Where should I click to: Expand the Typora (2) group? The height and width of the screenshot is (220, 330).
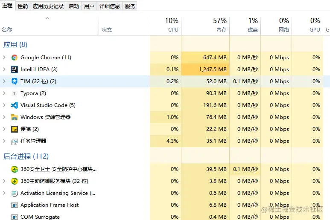click(4, 93)
